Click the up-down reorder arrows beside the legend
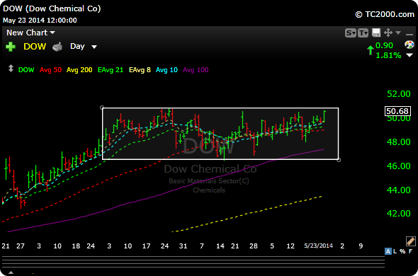Viewport: 418px width, 276px height. click(x=11, y=69)
